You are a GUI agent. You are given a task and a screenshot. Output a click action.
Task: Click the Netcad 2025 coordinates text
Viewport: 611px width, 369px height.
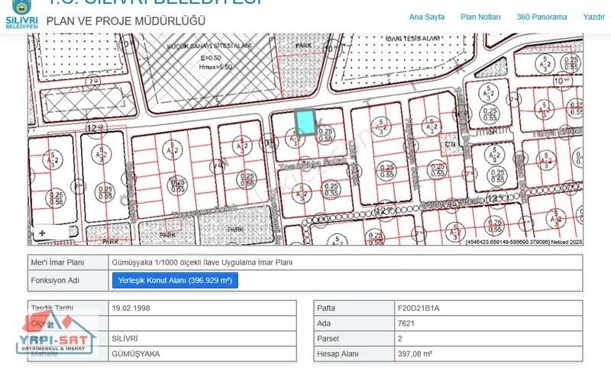[524, 242]
